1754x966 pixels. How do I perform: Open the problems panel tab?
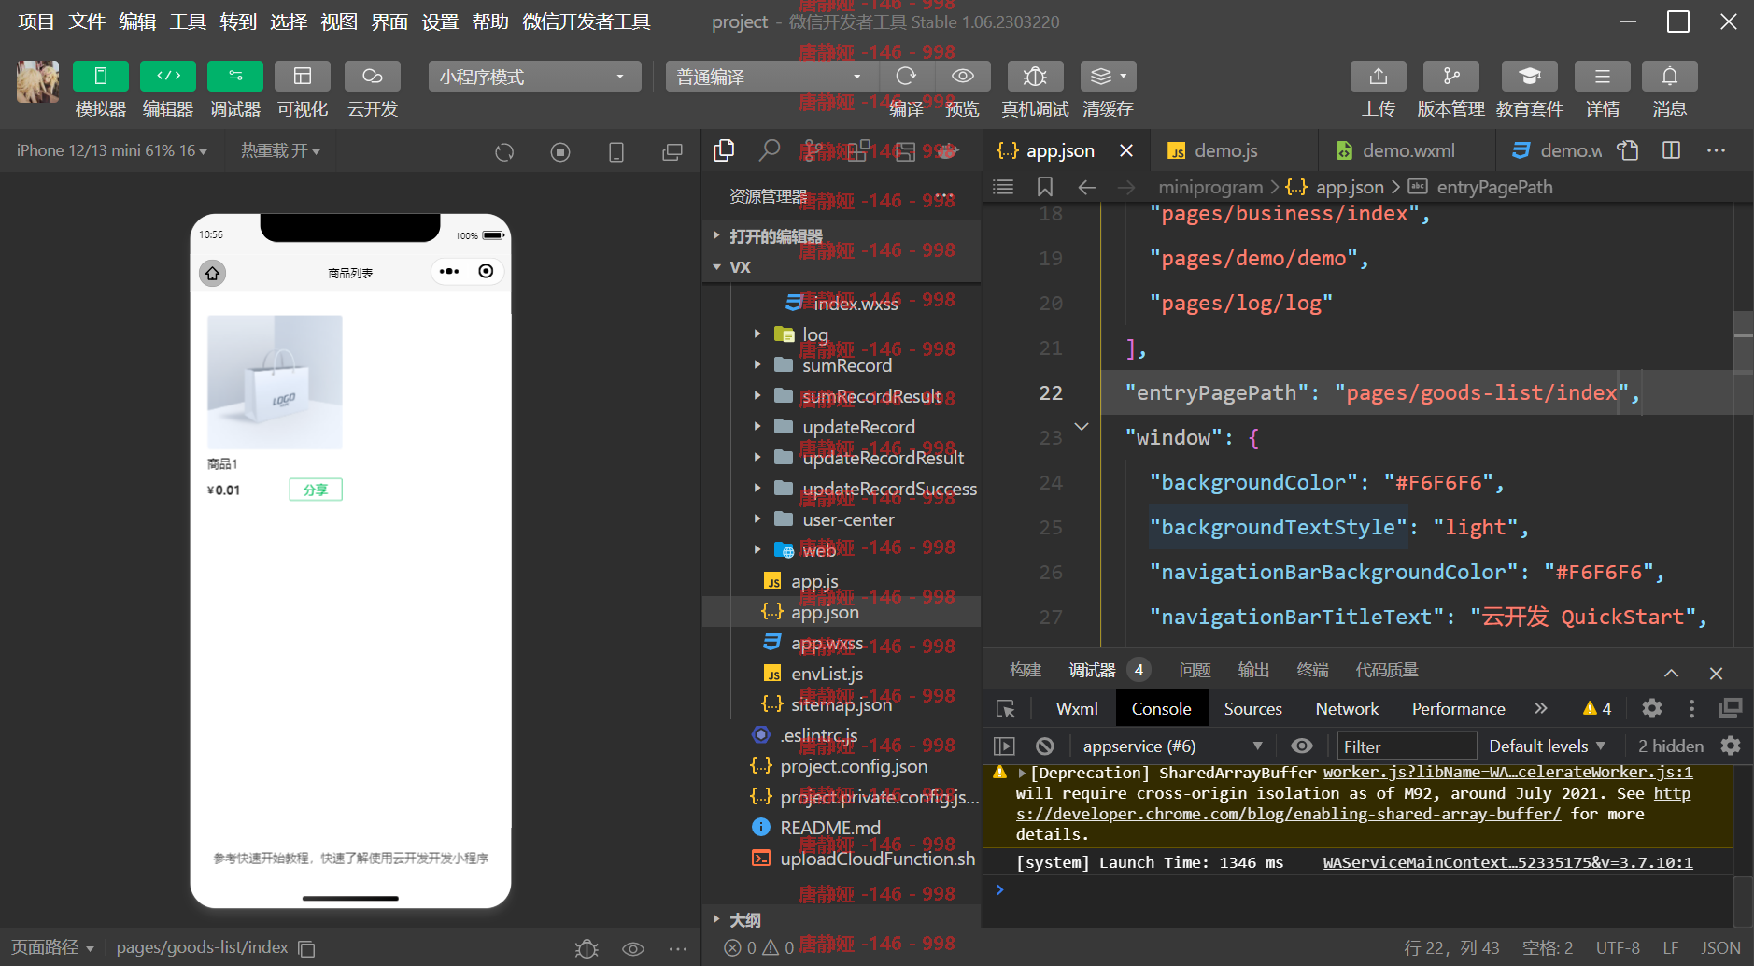coord(1195,670)
